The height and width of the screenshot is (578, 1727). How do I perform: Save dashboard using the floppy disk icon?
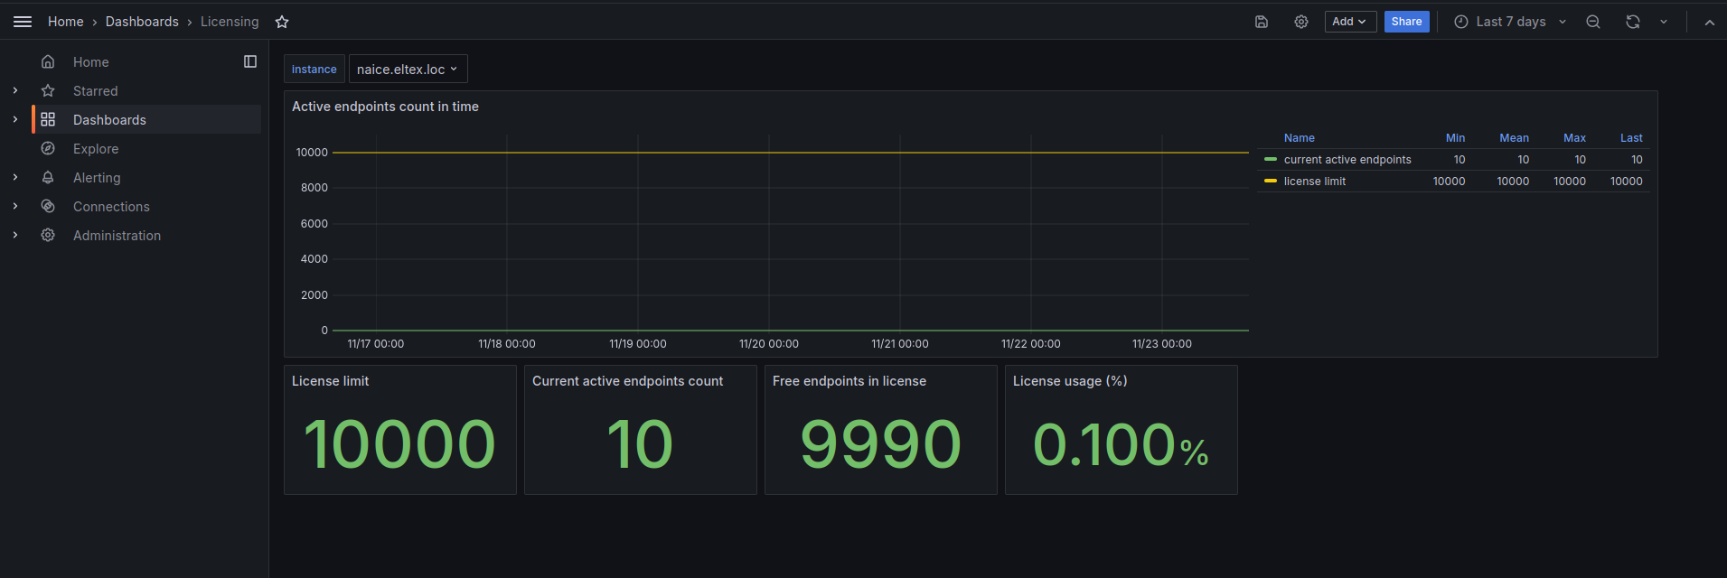click(1262, 22)
